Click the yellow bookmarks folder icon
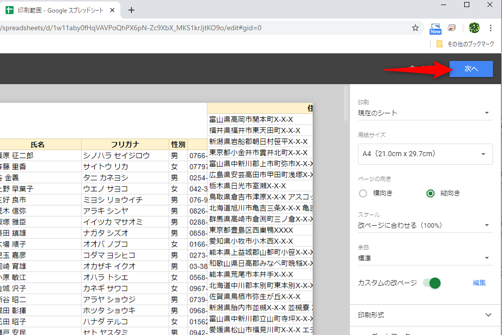Image resolution: width=502 pixels, height=335 pixels. tap(439, 44)
